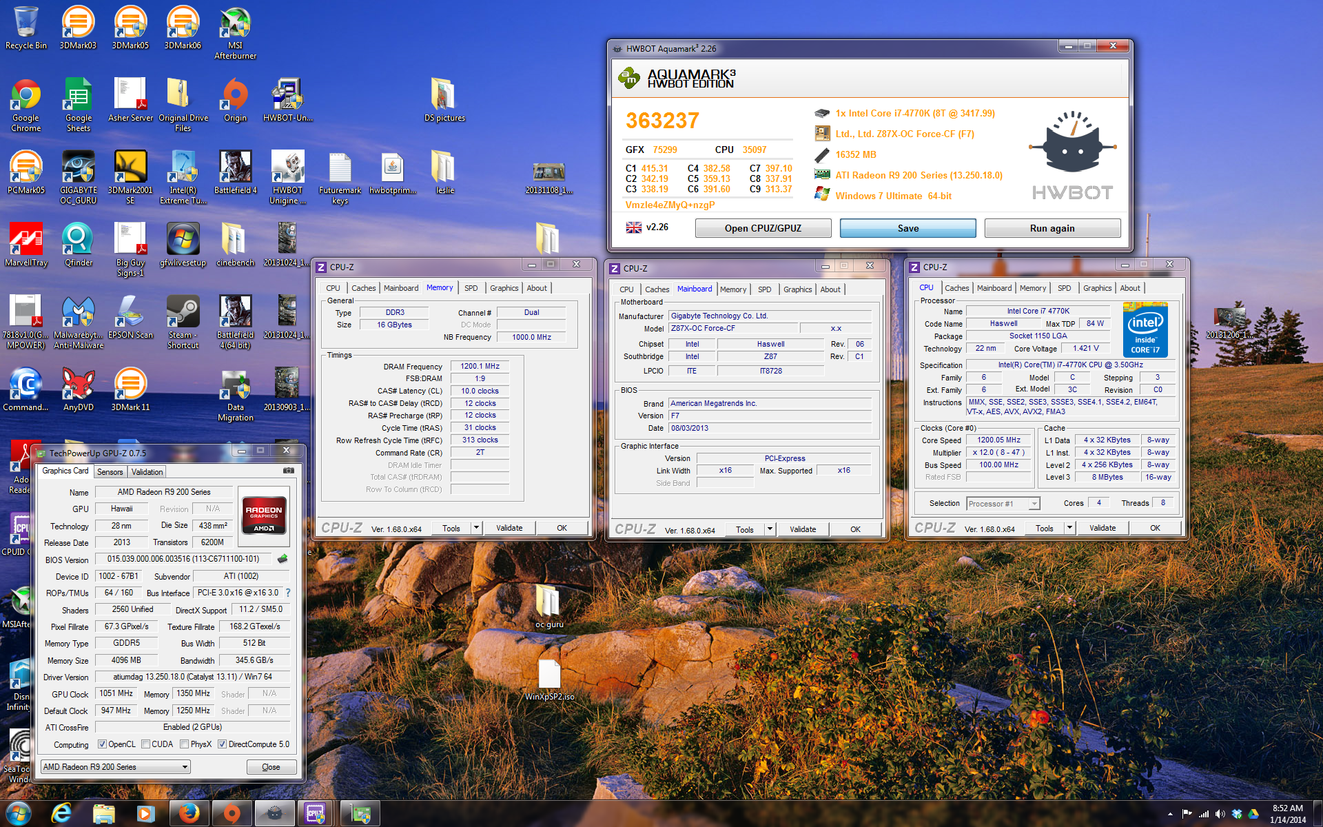Select the Origin desktop icon
The height and width of the screenshot is (827, 1323).
pyautogui.click(x=235, y=100)
